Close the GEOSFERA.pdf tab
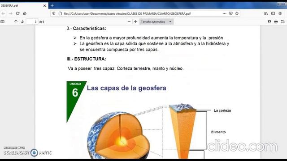This screenshot has height=161, width=287. point(44,6)
